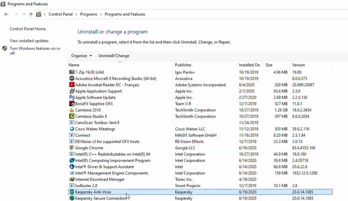
Task: Click the DE:Noise v3 program icon
Action: 72,141
